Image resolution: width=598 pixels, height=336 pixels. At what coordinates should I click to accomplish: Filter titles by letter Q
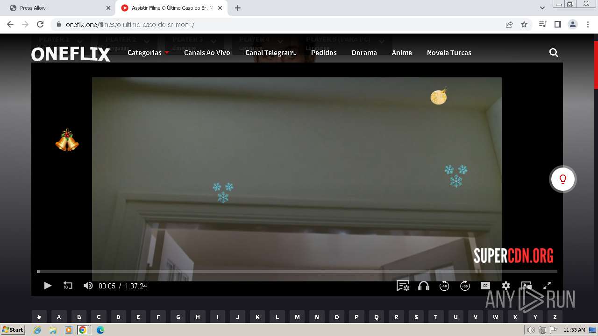click(377, 317)
